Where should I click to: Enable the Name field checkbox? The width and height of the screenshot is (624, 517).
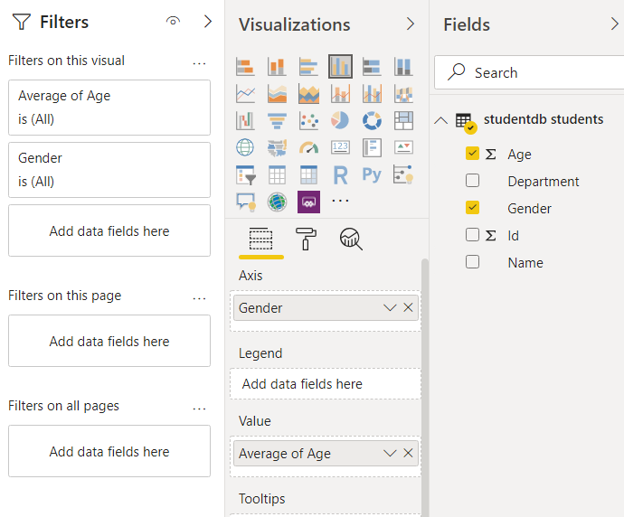coord(472,262)
